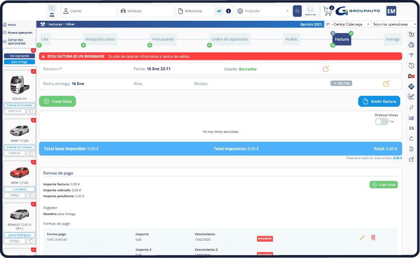This screenshot has width=420, height=258.
Task: Click the Vehículo search field
Action: [146, 11]
